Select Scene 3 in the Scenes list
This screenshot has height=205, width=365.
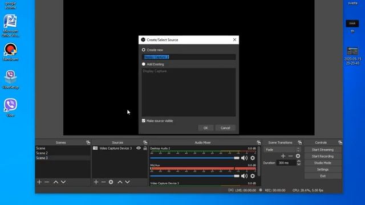[x=63, y=158]
